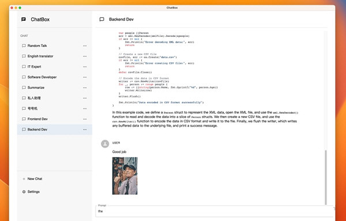Click the chat icon next to IT Expert
This screenshot has width=346, height=221.
tap(24, 67)
